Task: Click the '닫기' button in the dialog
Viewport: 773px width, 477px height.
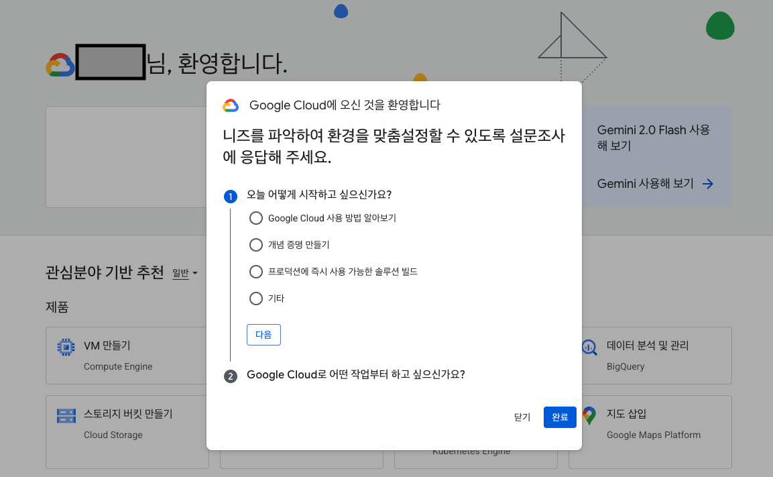Action: coord(522,417)
